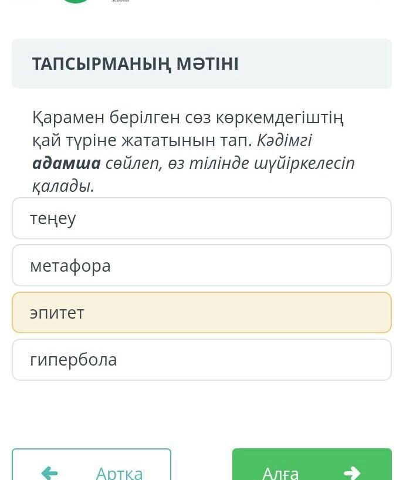Click the green circular logo at top
The image size is (413, 480).
click(x=76, y=2)
